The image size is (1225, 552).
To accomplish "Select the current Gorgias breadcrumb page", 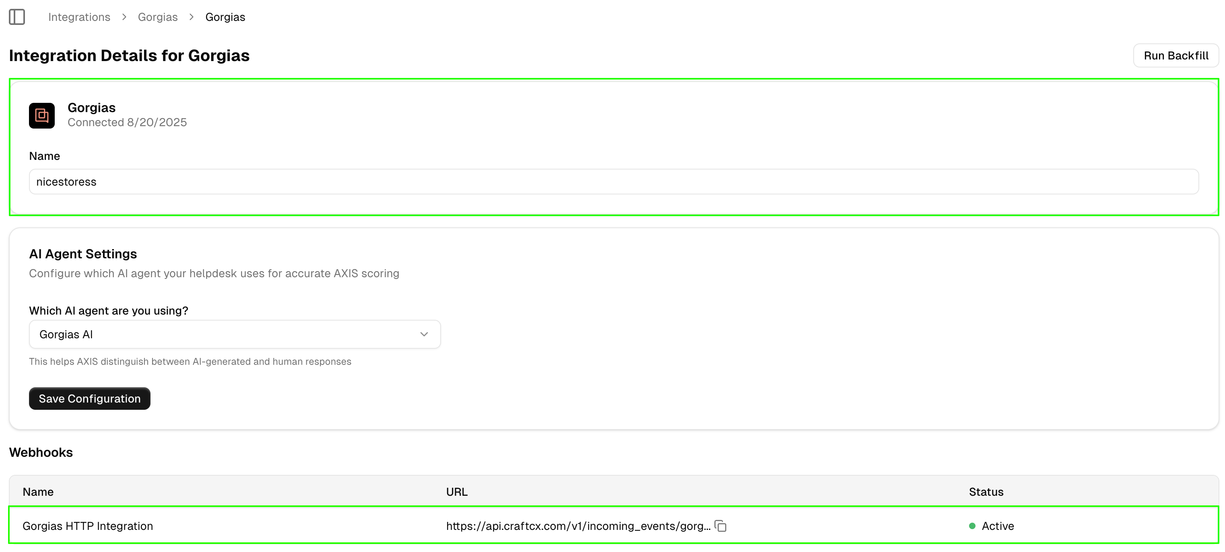I will tap(225, 17).
